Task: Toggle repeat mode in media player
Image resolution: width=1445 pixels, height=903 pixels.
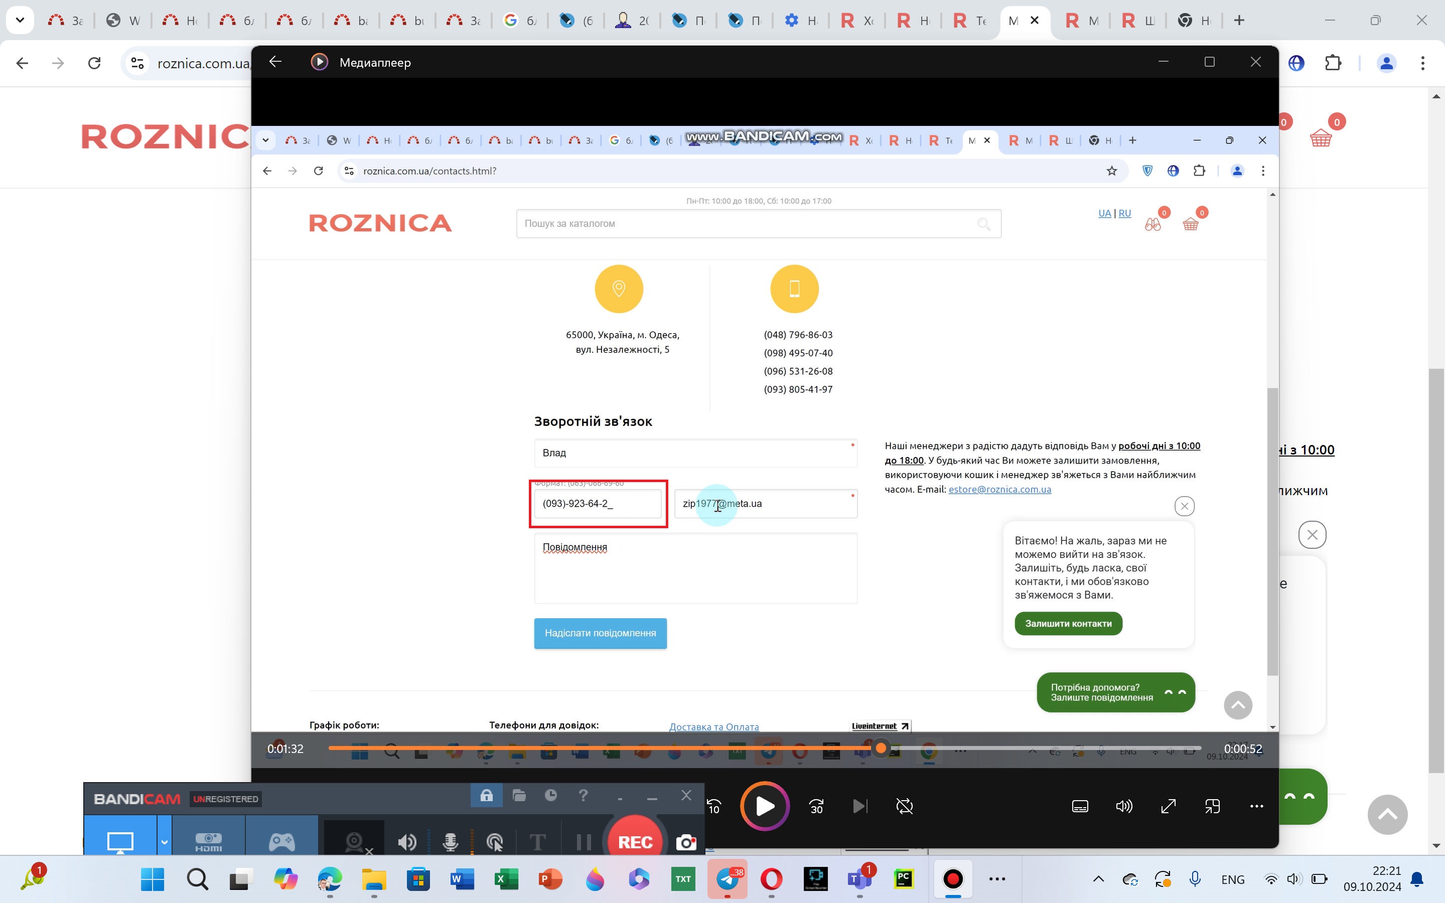Action: (905, 806)
